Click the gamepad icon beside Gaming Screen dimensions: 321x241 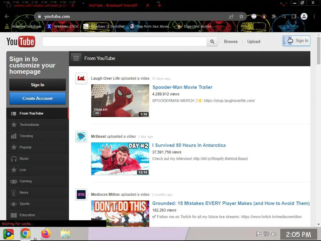[14, 181]
